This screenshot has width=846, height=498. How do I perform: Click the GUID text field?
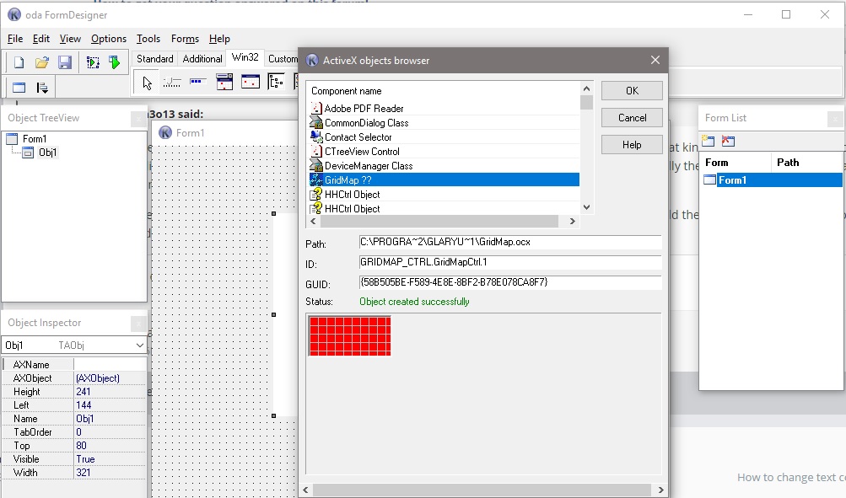click(509, 282)
